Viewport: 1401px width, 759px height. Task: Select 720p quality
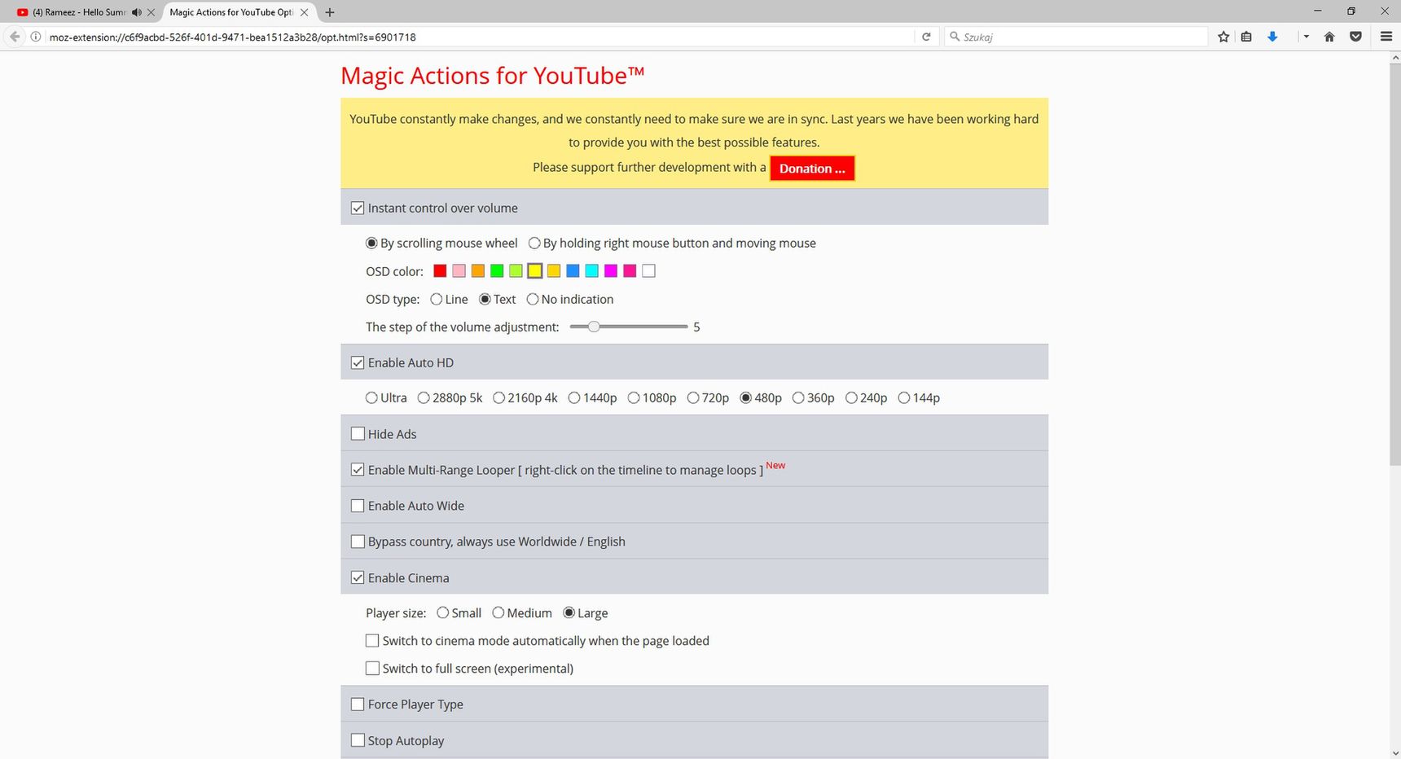point(693,397)
